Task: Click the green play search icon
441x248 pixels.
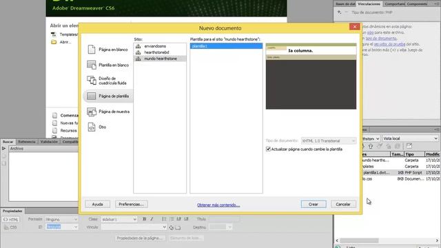Action: (3, 148)
